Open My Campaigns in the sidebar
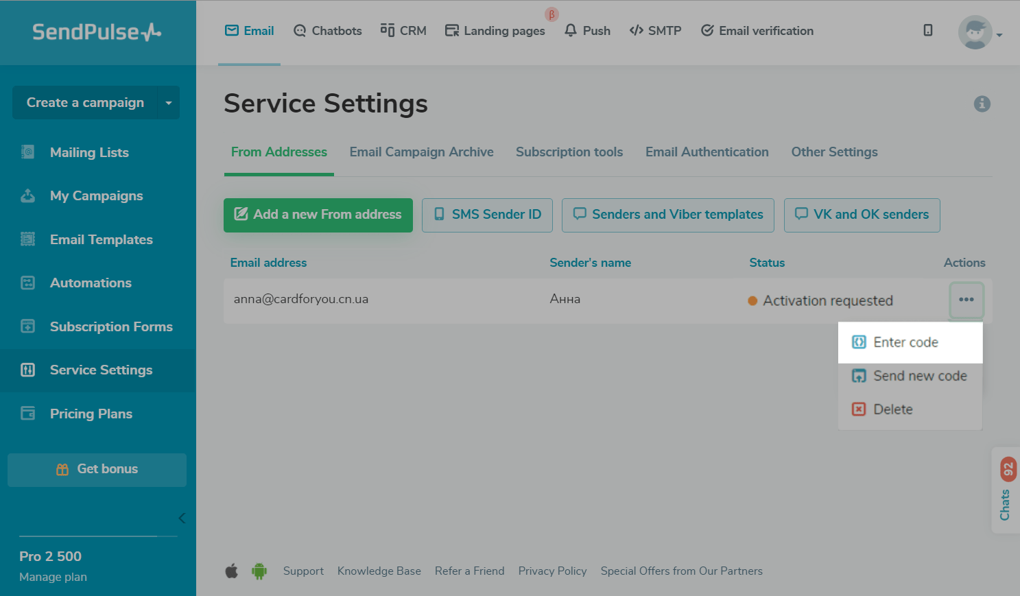 96,196
